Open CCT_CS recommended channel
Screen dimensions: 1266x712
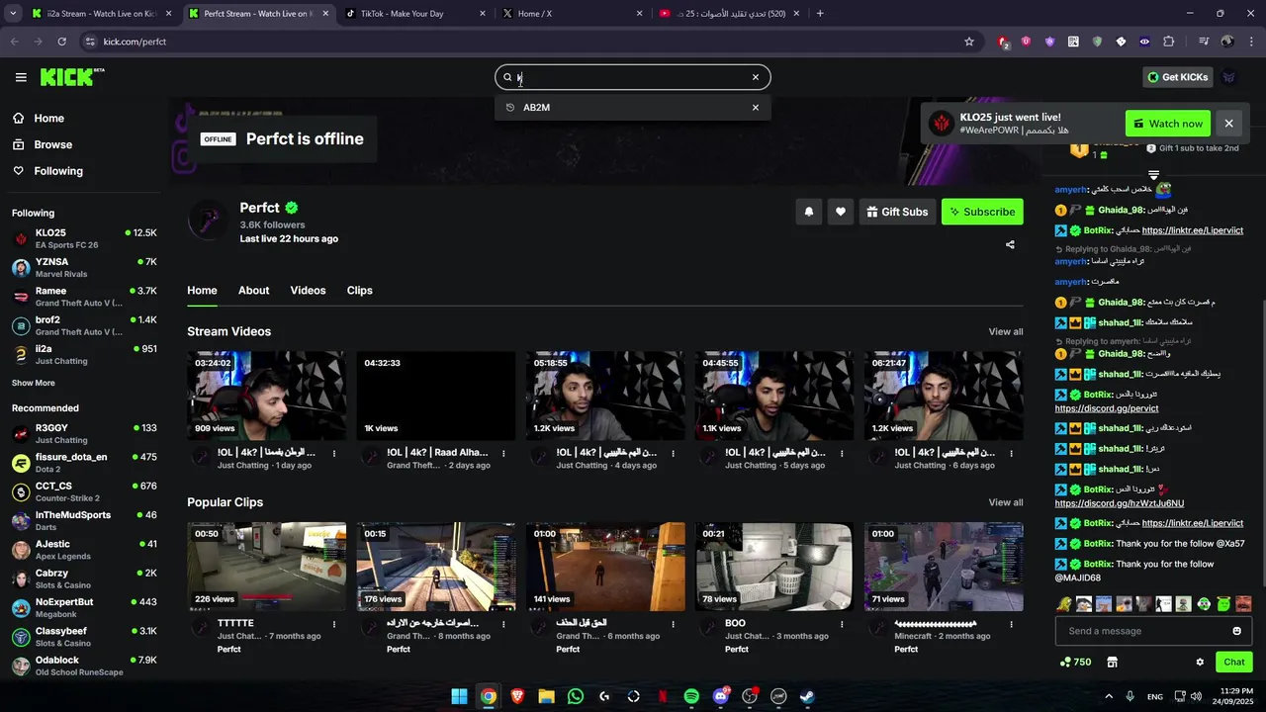click(84, 491)
